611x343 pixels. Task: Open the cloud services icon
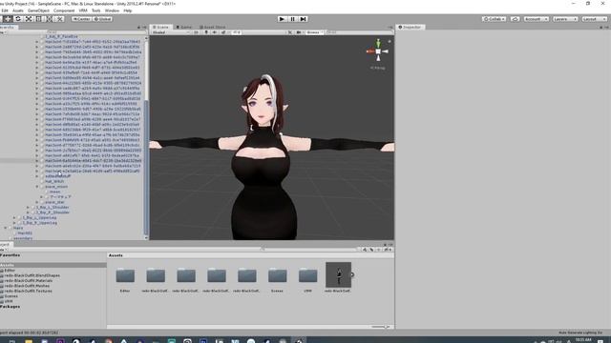516,19
